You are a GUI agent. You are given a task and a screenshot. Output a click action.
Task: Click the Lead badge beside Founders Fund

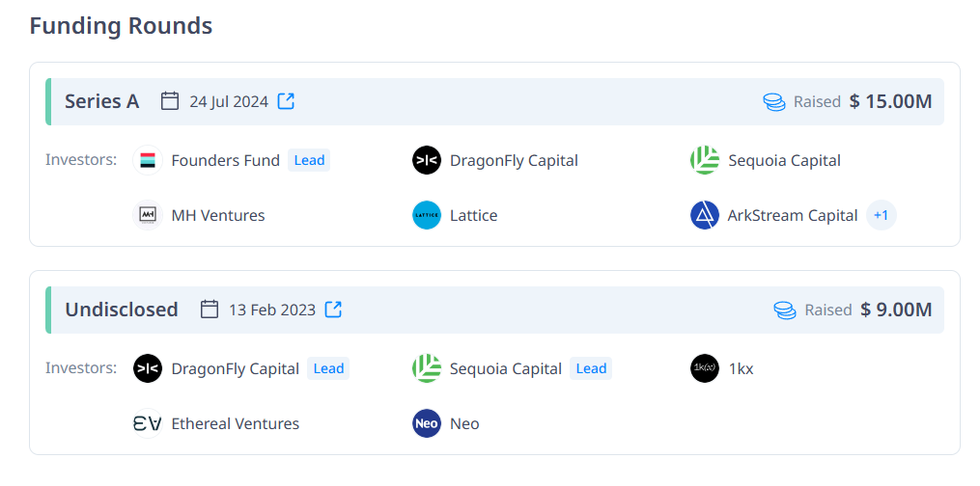click(309, 160)
